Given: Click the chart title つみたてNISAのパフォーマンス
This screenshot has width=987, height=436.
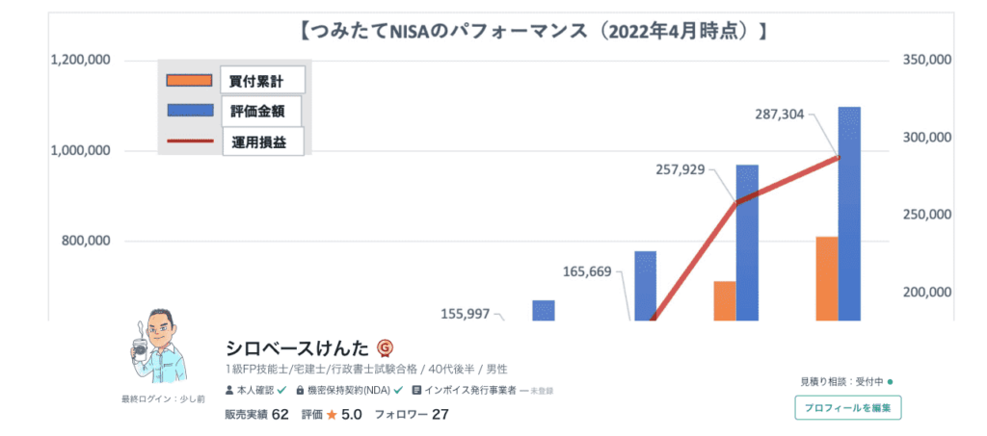Looking at the screenshot, I should pyautogui.click(x=533, y=32).
